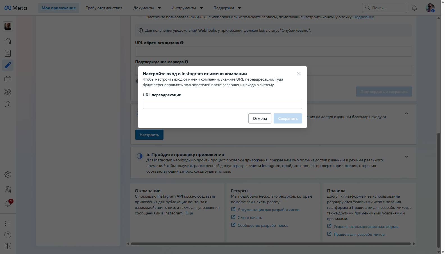Click the half-circle progress icon of step 5
The height and width of the screenshot is (254, 445).
pyautogui.click(x=140, y=156)
